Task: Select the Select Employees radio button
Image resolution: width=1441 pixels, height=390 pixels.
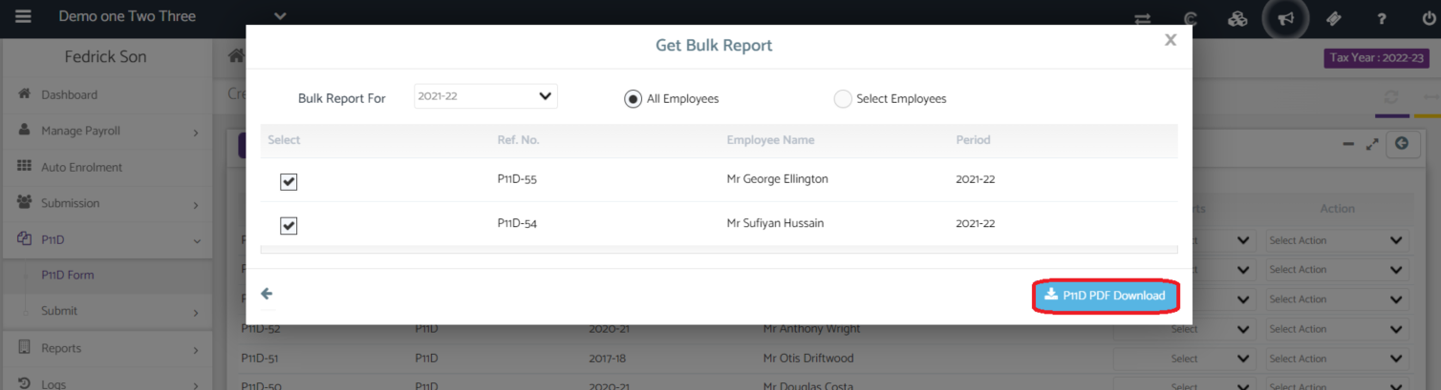Action: 843,98
